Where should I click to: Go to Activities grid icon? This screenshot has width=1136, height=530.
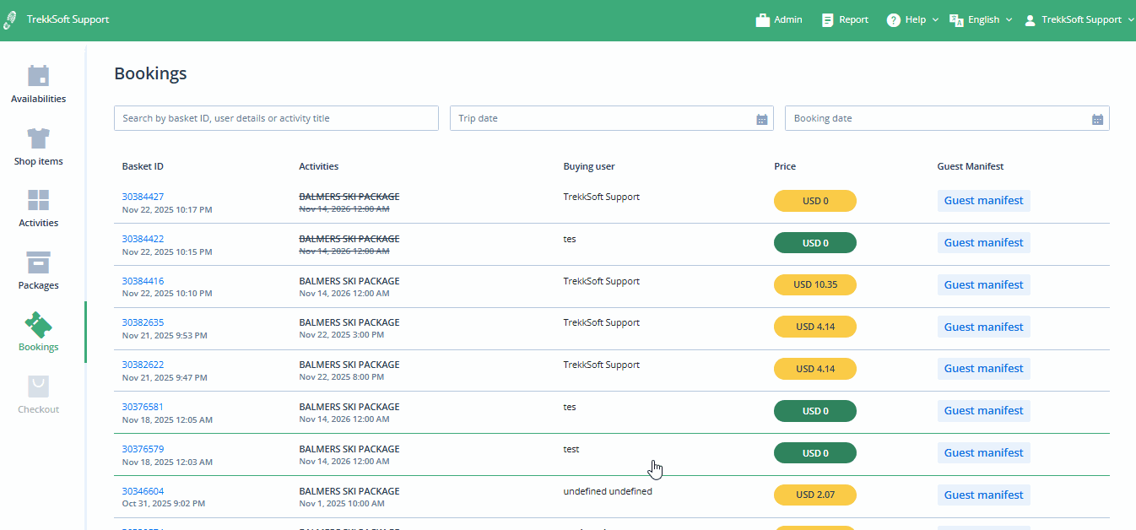click(x=39, y=200)
